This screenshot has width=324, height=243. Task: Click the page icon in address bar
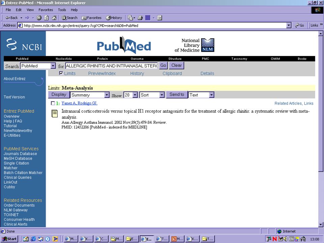[x=20, y=25]
